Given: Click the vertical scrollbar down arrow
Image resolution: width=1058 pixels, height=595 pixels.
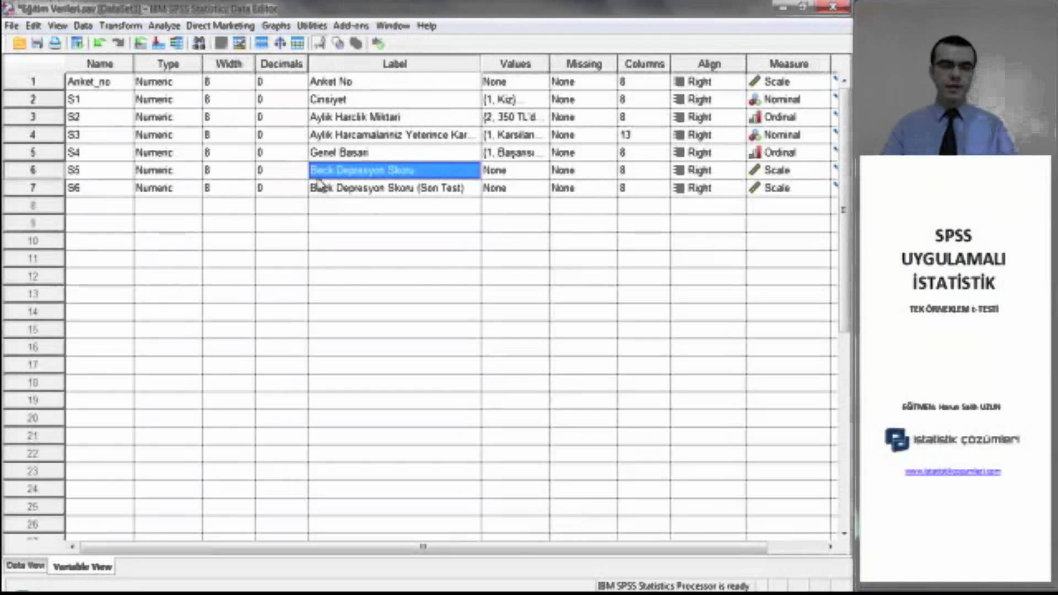Looking at the screenshot, I should pyautogui.click(x=844, y=533).
